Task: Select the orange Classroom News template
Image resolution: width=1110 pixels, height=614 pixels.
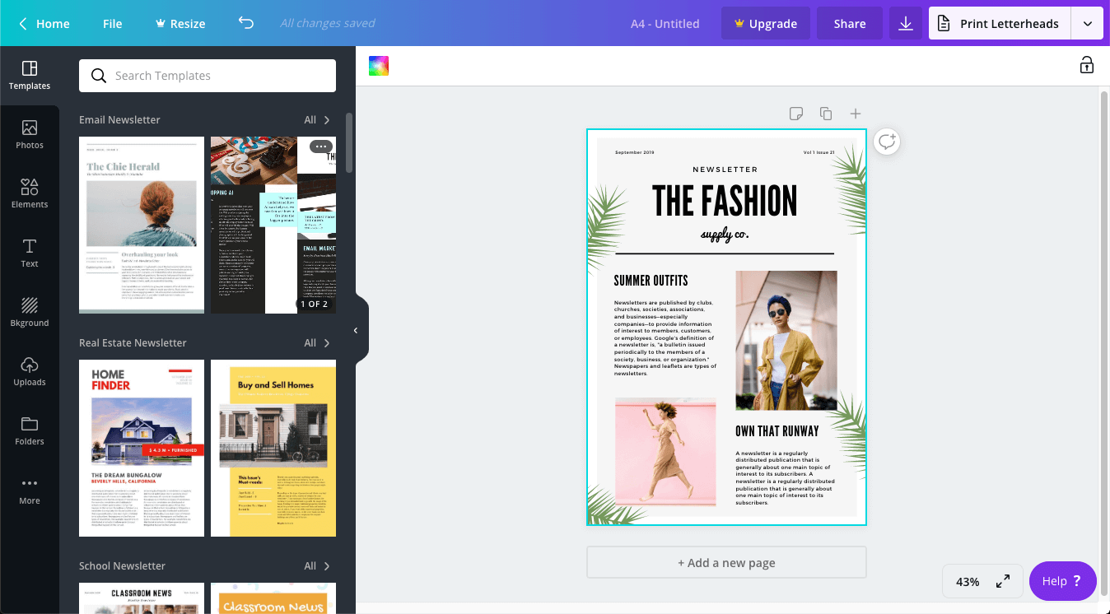Action: (x=273, y=598)
